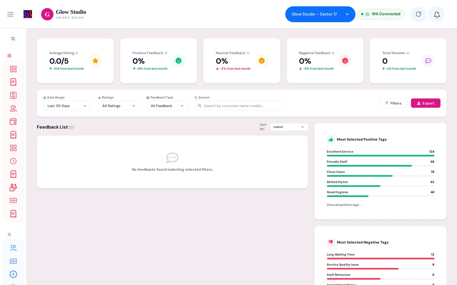Screen dimensions: 457x285
Task: Click the sidebar search magnifier icon
Action: (13, 39)
